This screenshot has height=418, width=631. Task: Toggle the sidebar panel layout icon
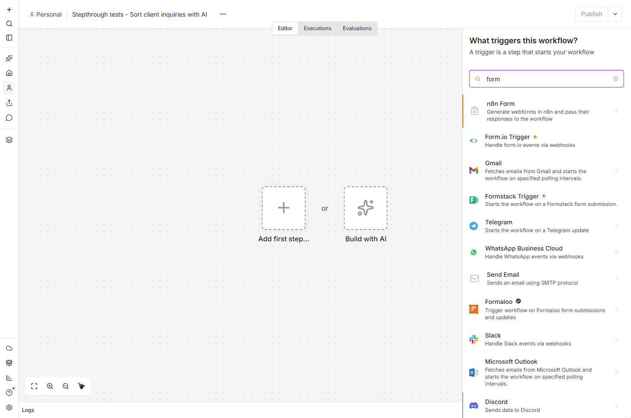[x=9, y=38]
